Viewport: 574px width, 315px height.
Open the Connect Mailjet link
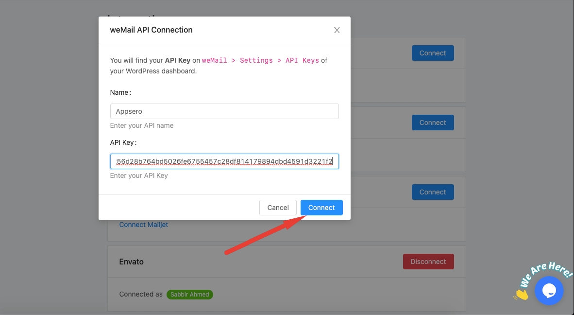[x=144, y=225]
